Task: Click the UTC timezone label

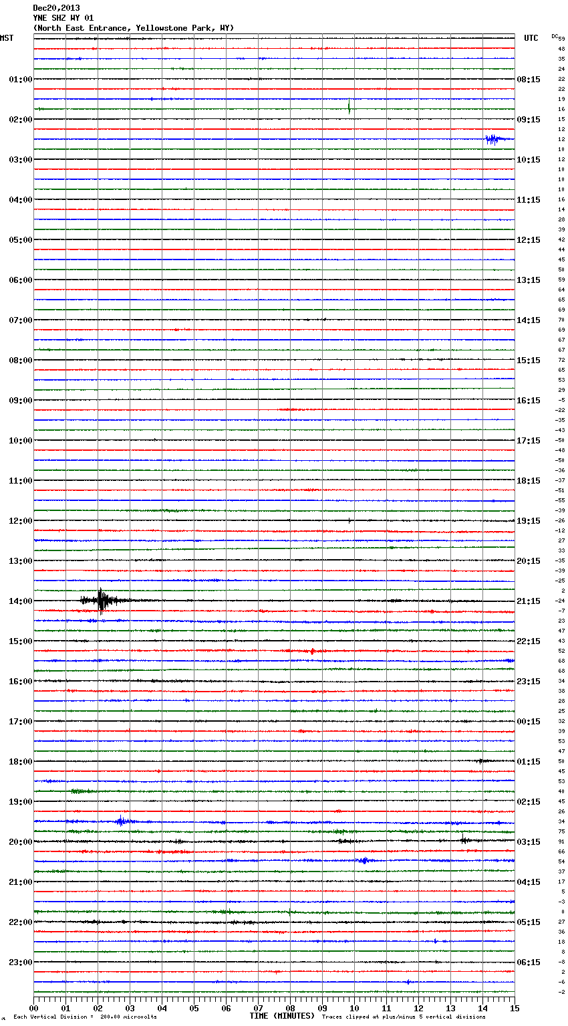Action: click(x=531, y=38)
